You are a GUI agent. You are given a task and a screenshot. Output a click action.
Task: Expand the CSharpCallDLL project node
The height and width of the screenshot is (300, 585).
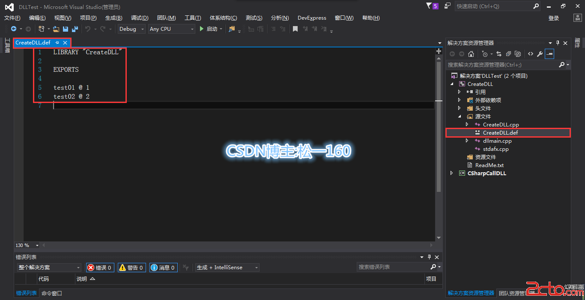coord(452,173)
